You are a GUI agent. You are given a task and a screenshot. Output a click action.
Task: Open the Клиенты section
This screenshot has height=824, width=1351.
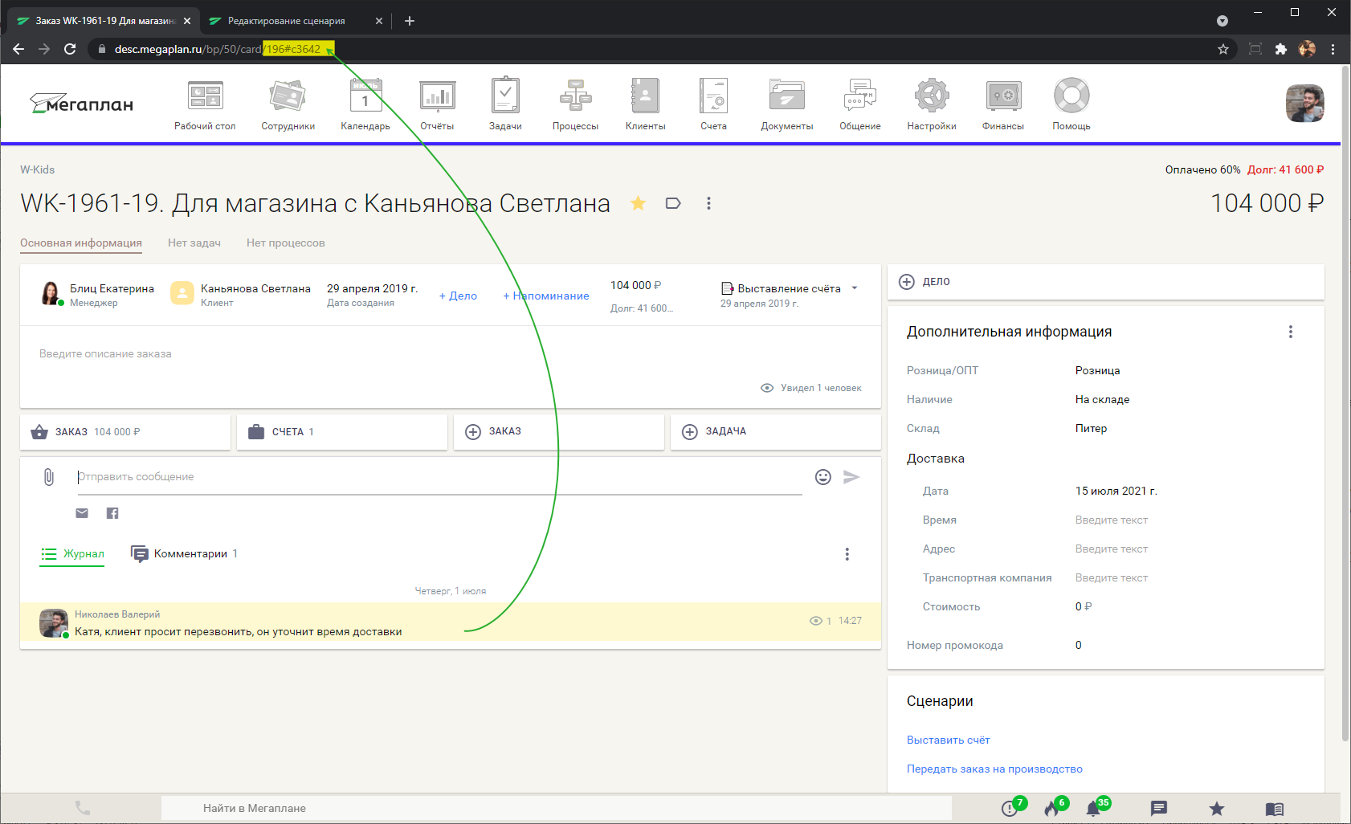pyautogui.click(x=645, y=104)
